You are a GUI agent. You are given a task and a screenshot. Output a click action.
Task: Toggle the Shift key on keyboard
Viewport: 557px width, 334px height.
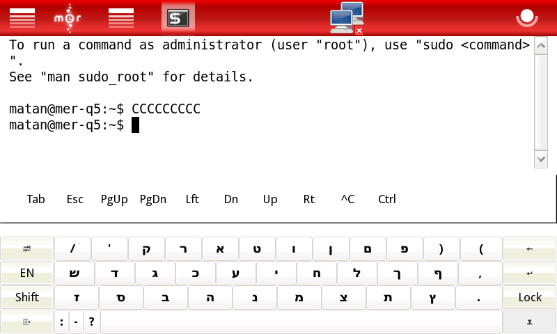(x=27, y=297)
